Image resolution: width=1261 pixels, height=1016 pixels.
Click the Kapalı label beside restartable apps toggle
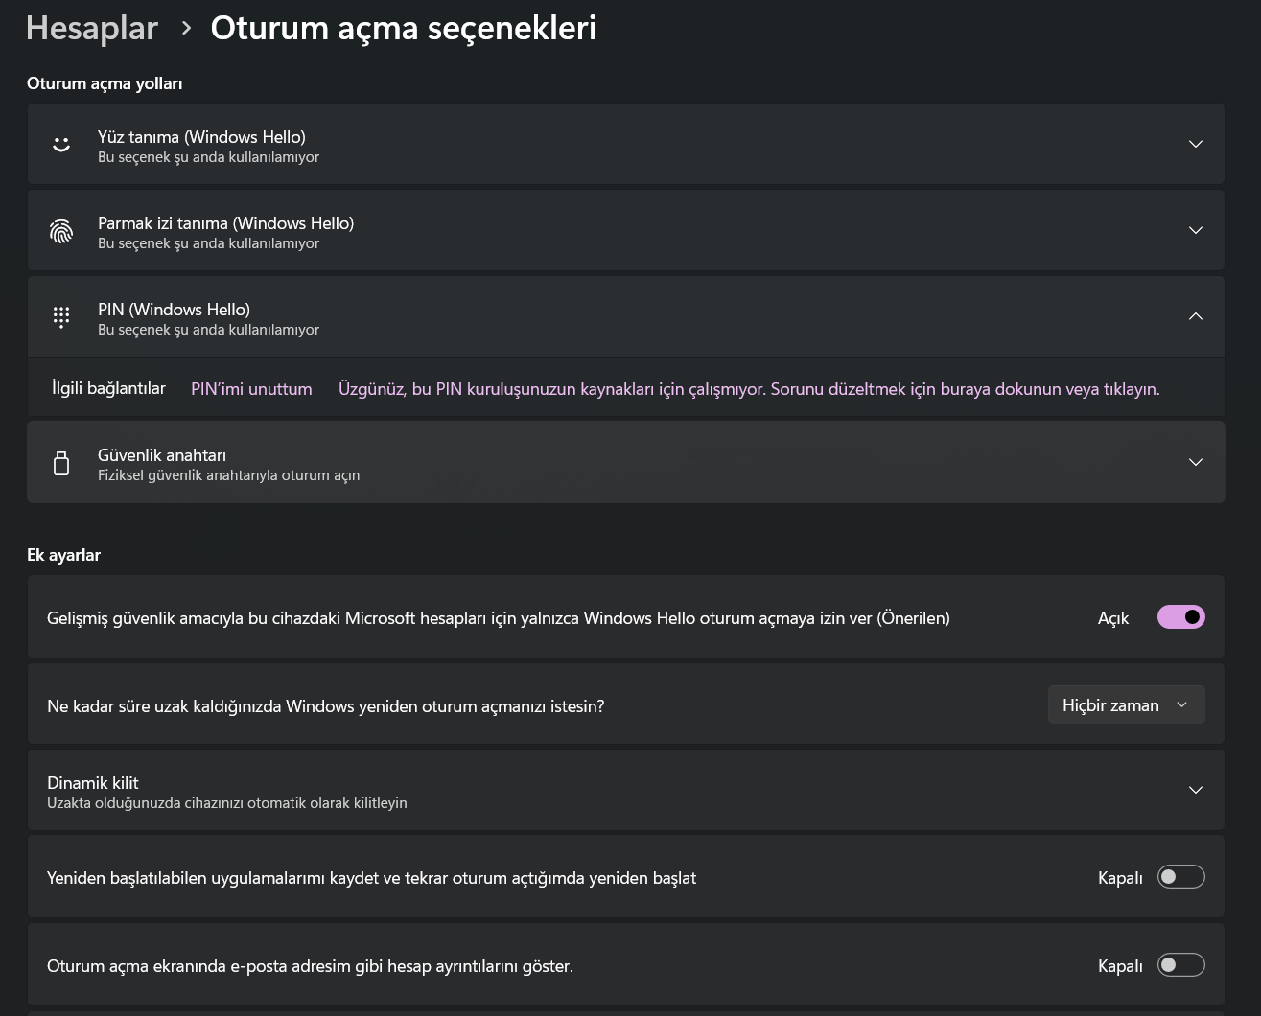tap(1120, 878)
